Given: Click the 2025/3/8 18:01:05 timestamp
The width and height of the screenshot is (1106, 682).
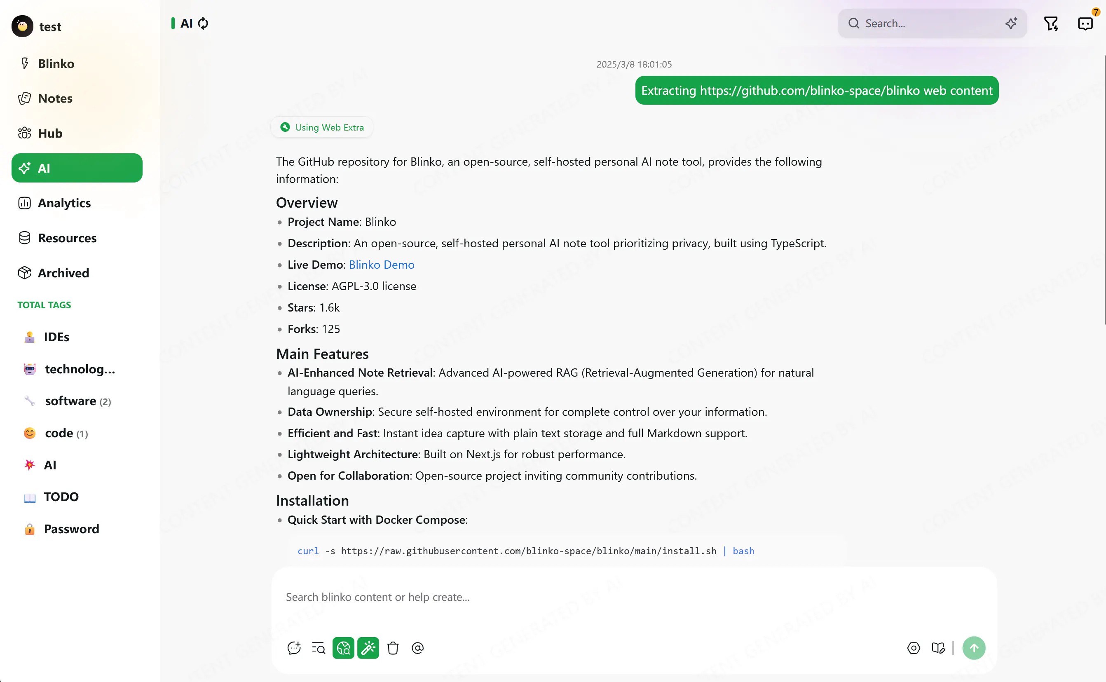Looking at the screenshot, I should coord(634,65).
